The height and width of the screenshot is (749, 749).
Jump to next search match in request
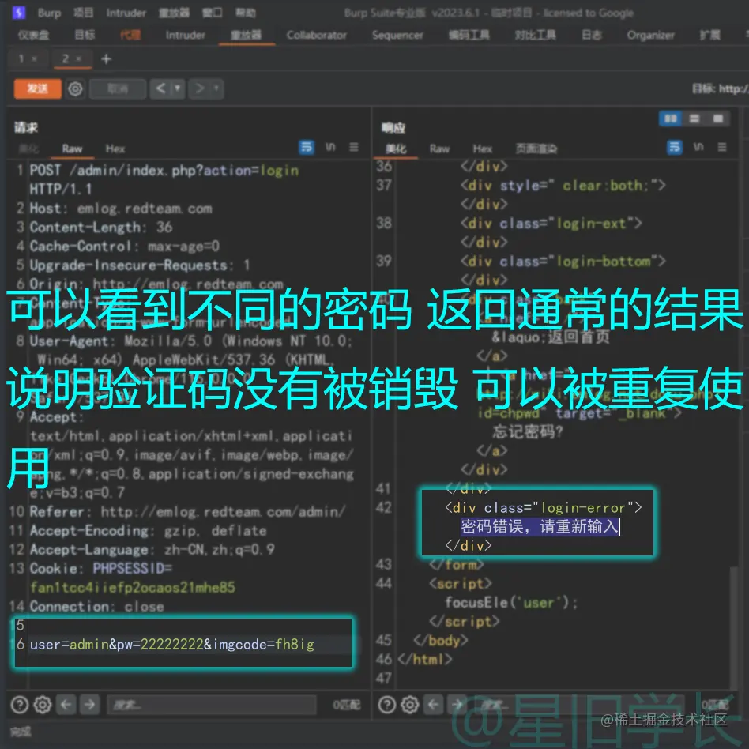89,705
